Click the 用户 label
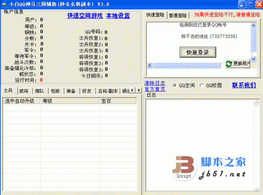 click(31, 20)
